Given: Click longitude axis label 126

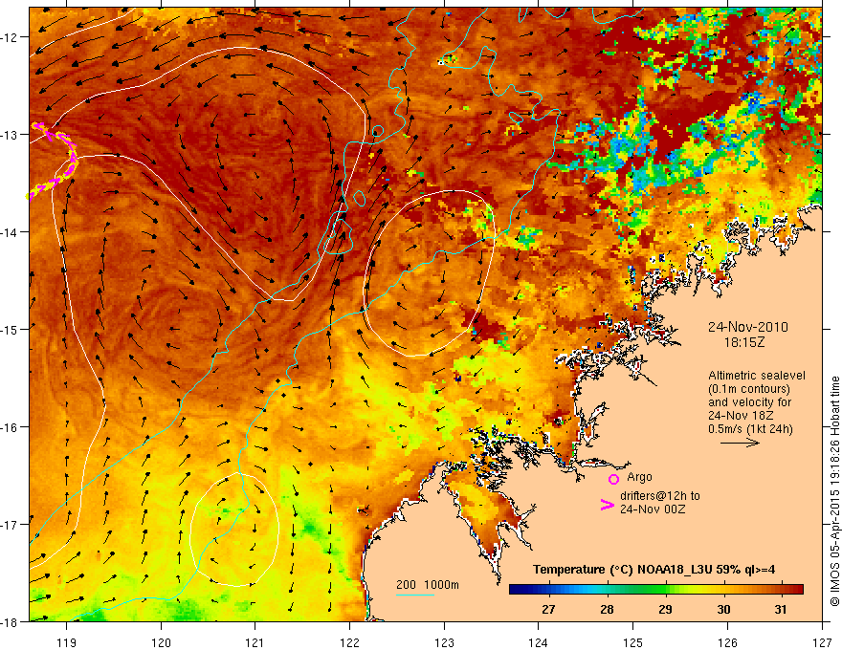Looking at the screenshot, I should (x=727, y=642).
